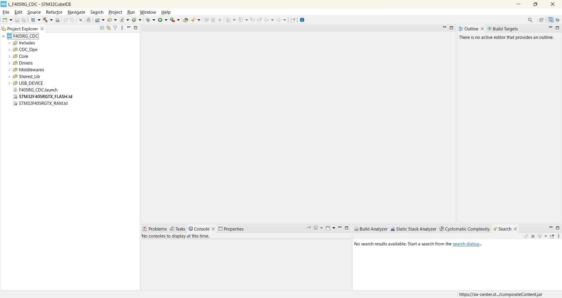Toggle Pin Console button
The image size is (562, 298).
[x=309, y=228]
